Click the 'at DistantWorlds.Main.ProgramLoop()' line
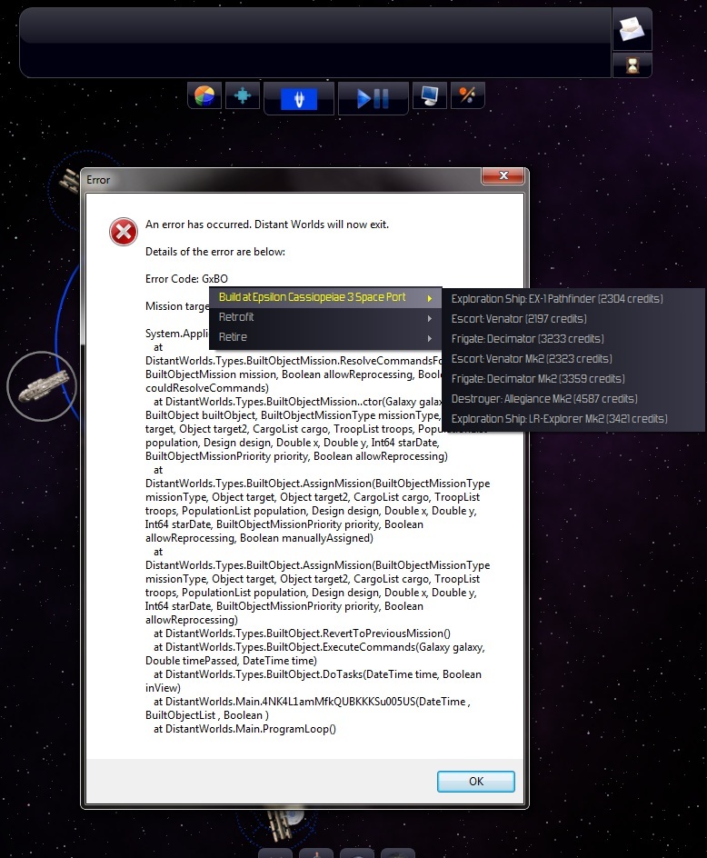This screenshot has width=707, height=858. (244, 729)
